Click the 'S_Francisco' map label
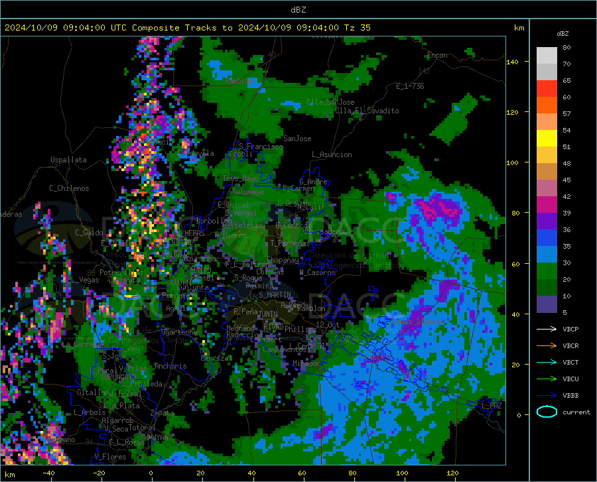 tap(261, 146)
